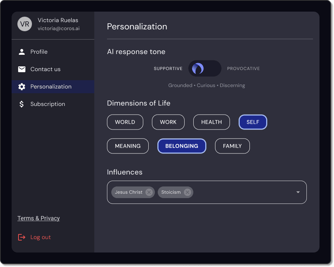Deselect the BELONGING dimension
334x267 pixels.
pyautogui.click(x=182, y=146)
